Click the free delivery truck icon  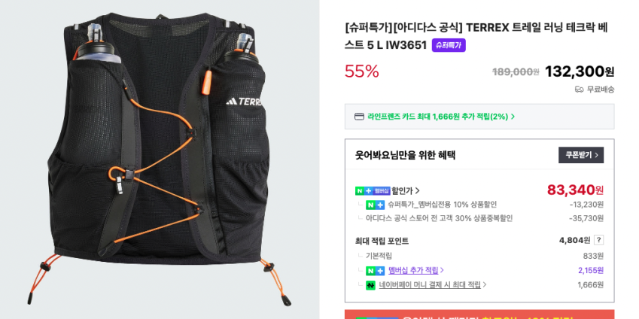point(579,90)
